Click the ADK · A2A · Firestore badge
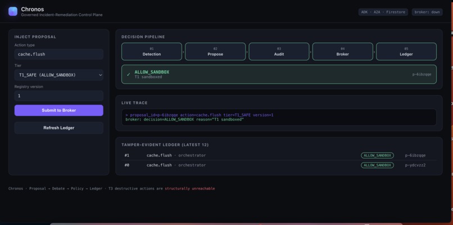This screenshot has width=453, height=225. 383,12
